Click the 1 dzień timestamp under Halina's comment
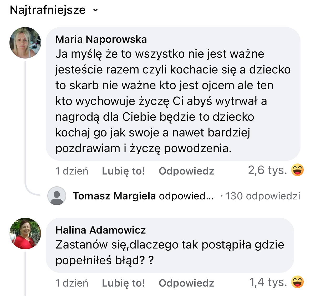 [72, 283]
